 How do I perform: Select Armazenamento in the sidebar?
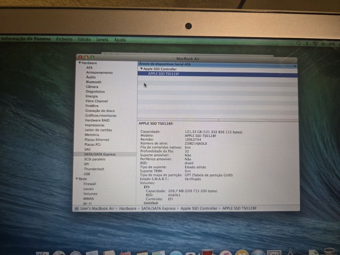(99, 72)
